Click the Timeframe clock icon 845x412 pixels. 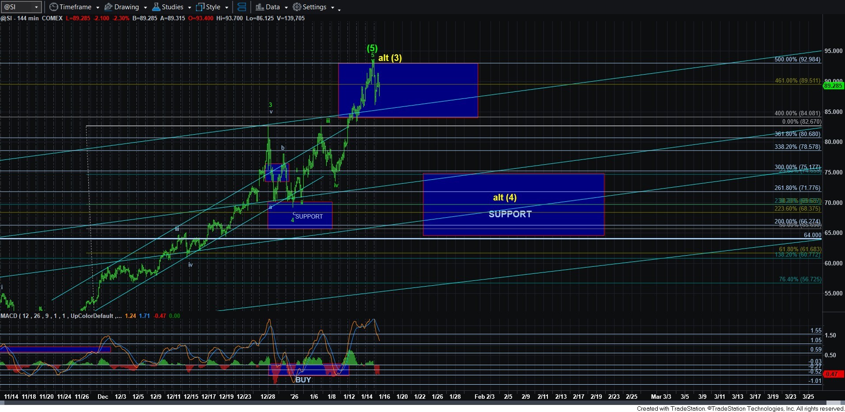(54, 7)
